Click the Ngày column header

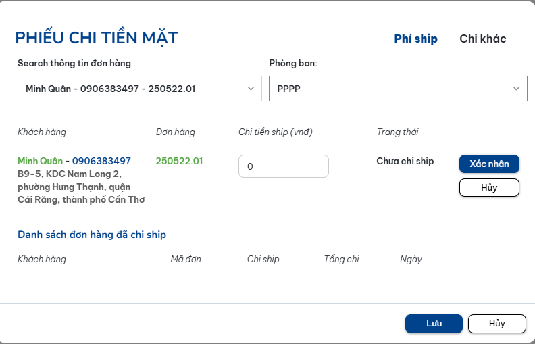tap(411, 259)
